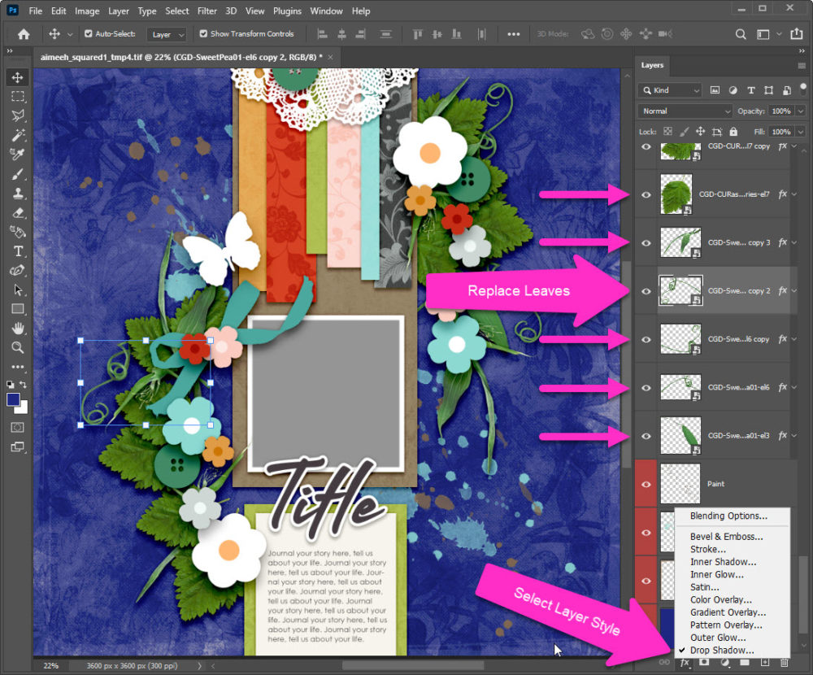Click the foreground color swatch

[14, 399]
